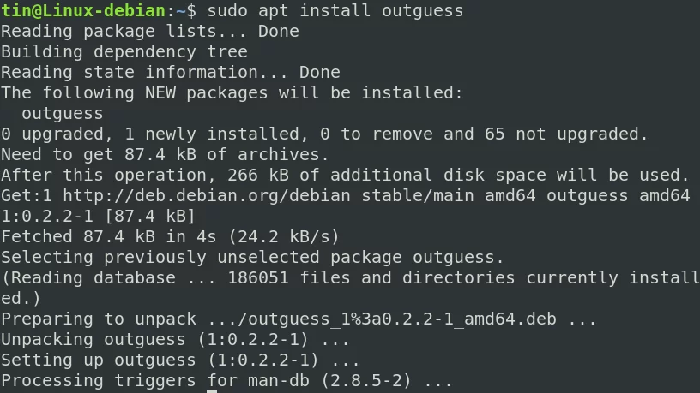Click the 'Unpacking outguess (1:0.2.2-1)' line
700x393 pixels.
click(x=175, y=340)
